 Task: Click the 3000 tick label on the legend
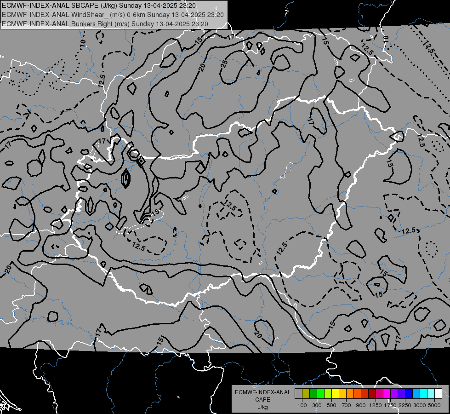pyautogui.click(x=420, y=405)
